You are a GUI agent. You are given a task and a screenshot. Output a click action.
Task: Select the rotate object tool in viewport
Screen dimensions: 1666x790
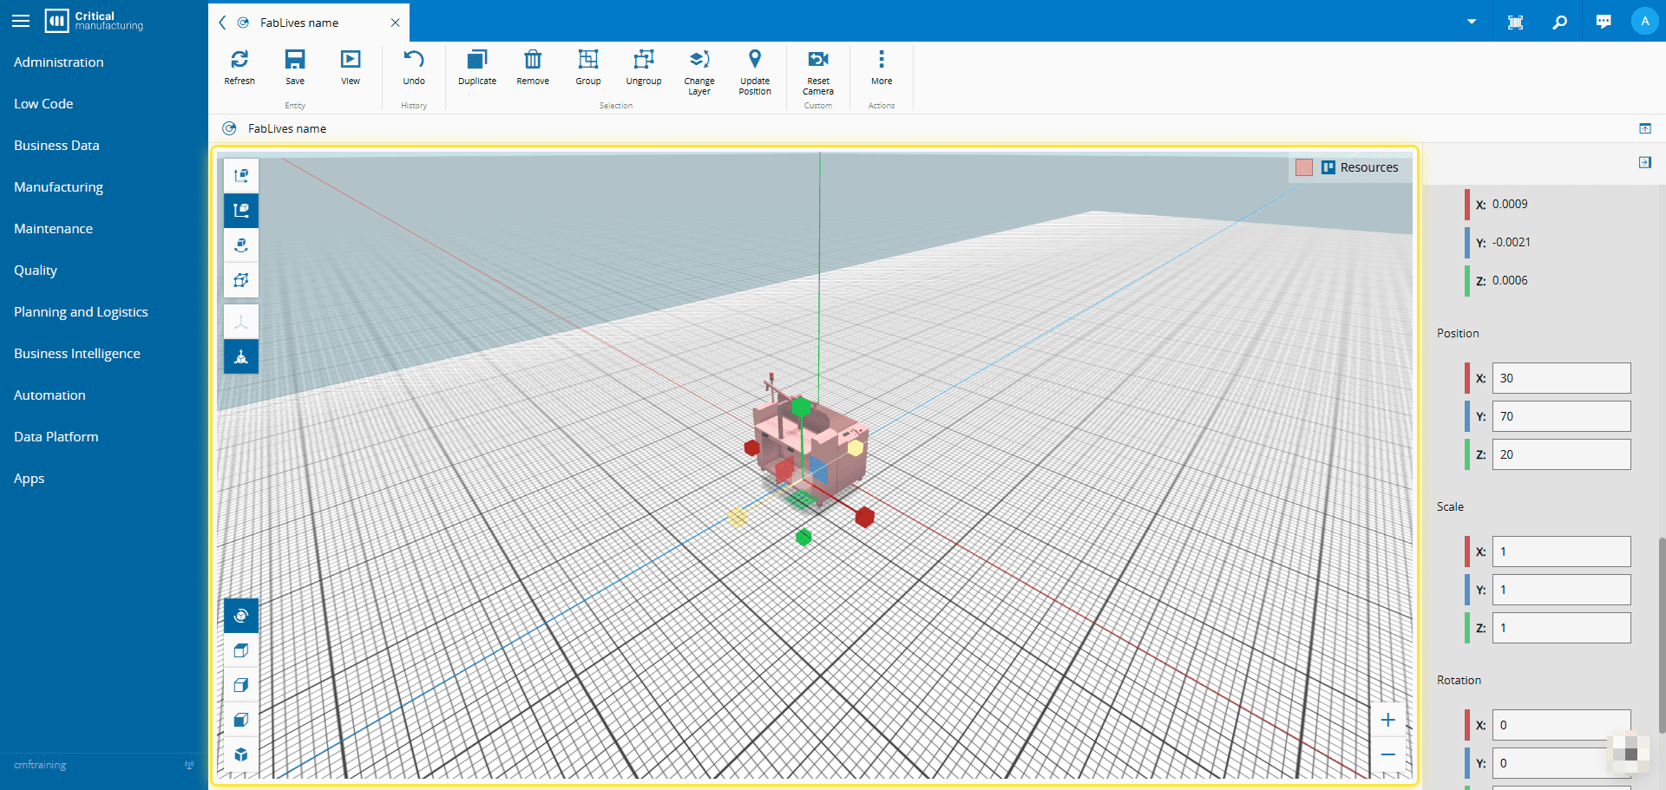(241, 245)
